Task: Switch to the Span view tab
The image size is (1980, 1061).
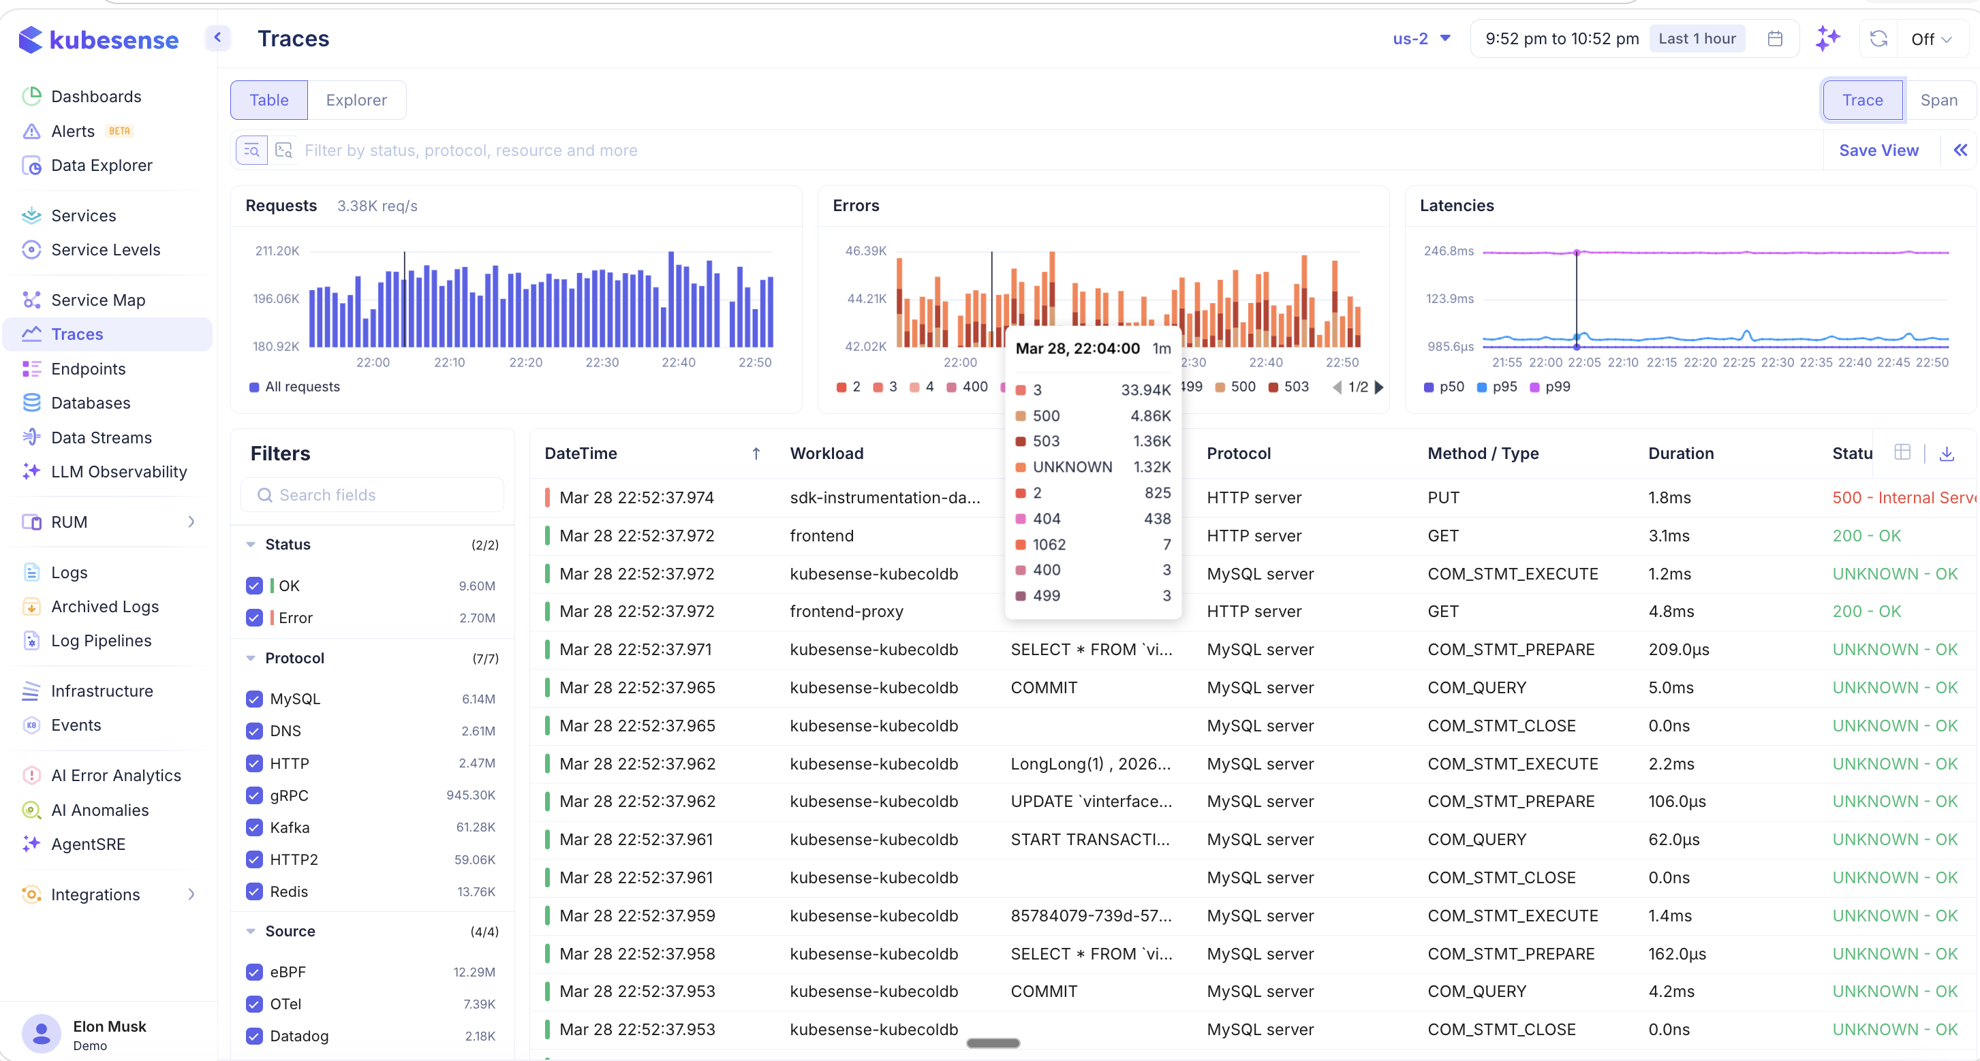Action: click(1938, 100)
